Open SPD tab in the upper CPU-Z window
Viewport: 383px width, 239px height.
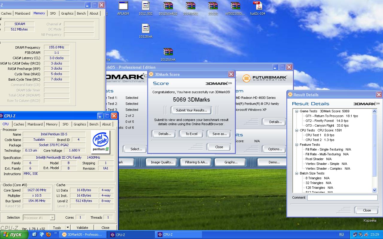[x=53, y=13]
